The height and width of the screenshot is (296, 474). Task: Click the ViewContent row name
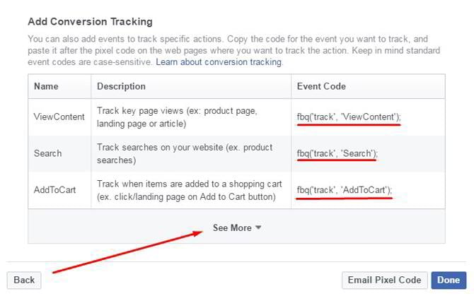(x=59, y=117)
